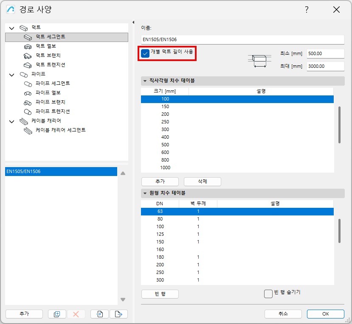Select EN1505/EN1506 in specification list
The width and height of the screenshot is (352, 324).
pos(61,171)
